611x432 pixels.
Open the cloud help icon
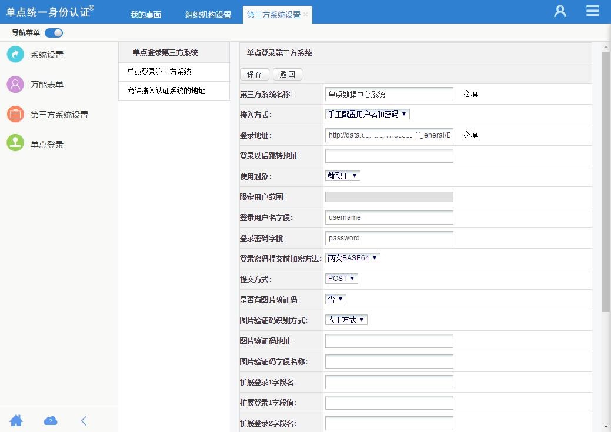50,421
